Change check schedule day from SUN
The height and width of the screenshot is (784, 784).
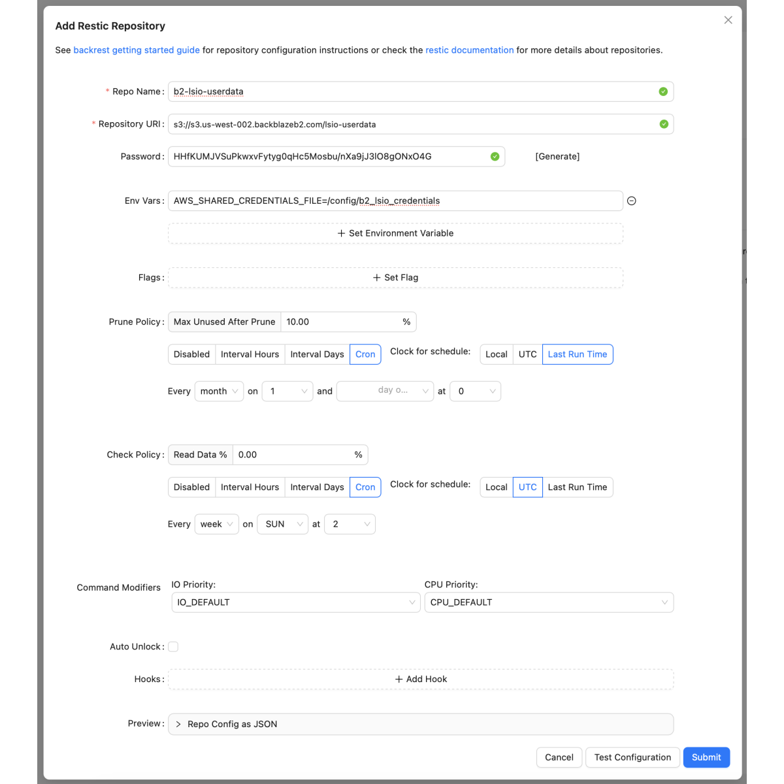click(282, 525)
